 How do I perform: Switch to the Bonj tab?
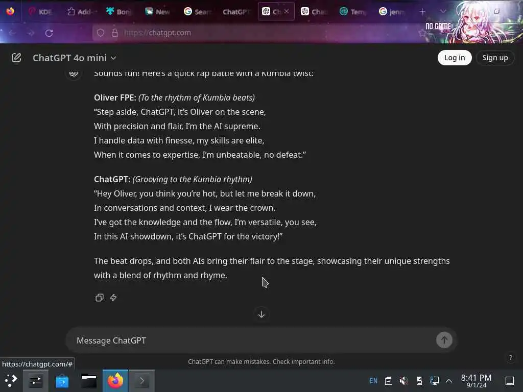tap(118, 12)
